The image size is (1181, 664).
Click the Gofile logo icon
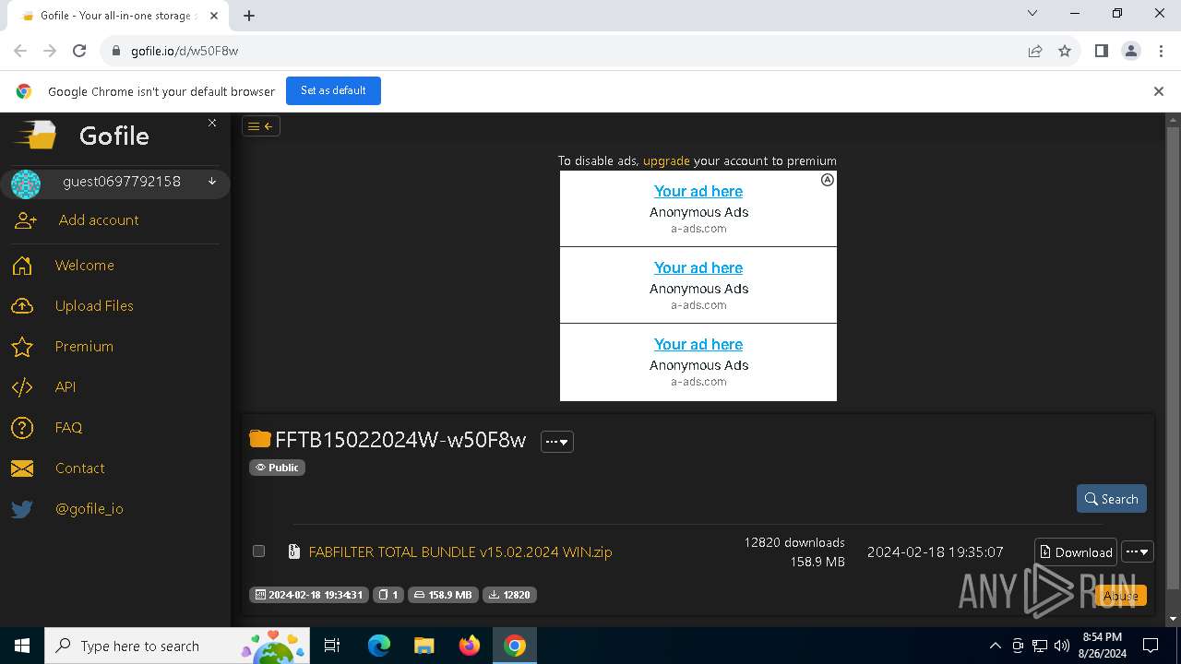34,136
